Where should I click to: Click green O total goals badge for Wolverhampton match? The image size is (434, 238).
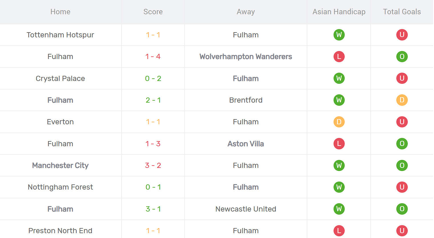402,56
